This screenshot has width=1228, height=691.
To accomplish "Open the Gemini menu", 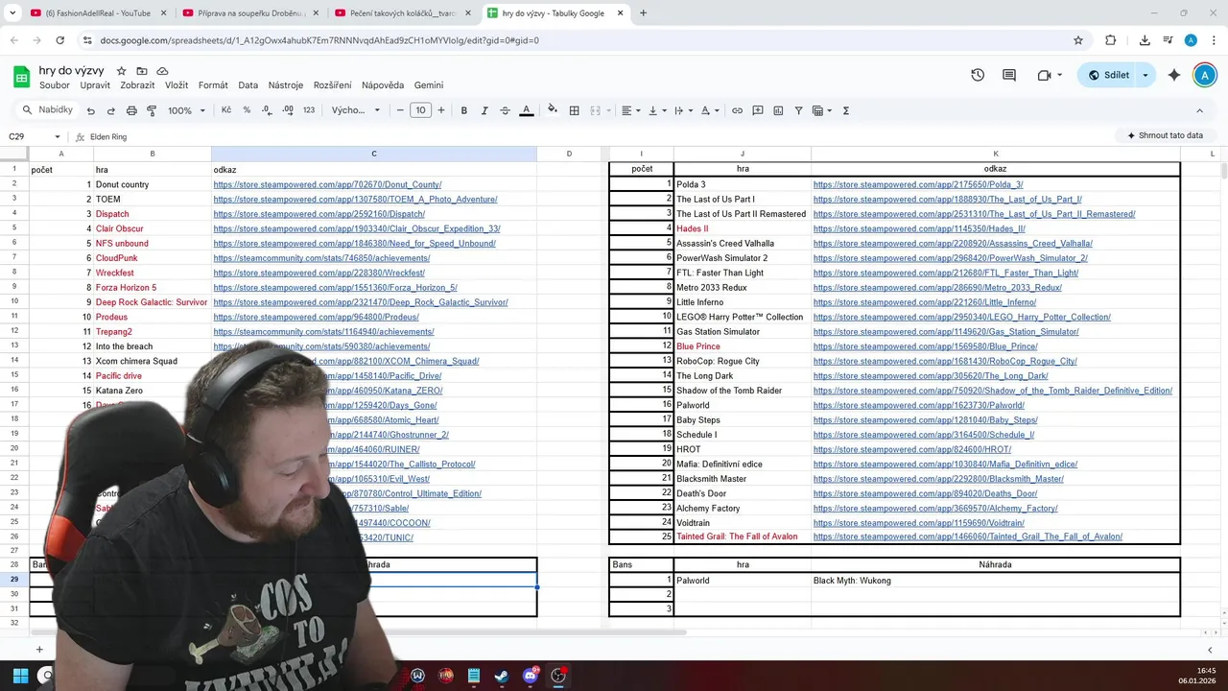I will (x=429, y=85).
